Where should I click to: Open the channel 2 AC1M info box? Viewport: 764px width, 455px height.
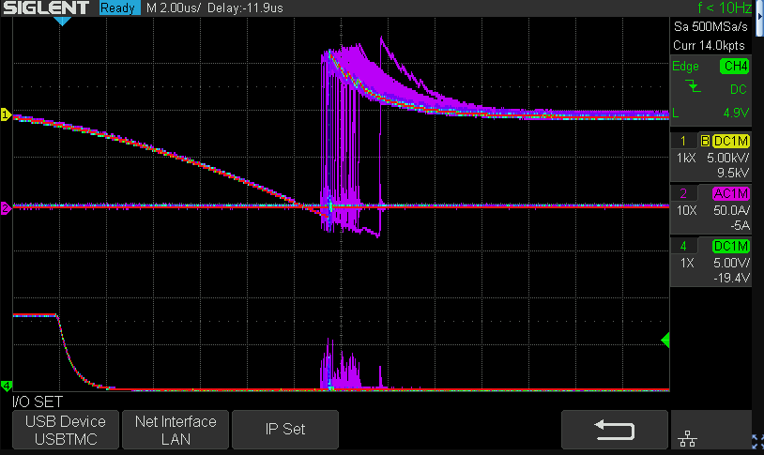click(711, 209)
